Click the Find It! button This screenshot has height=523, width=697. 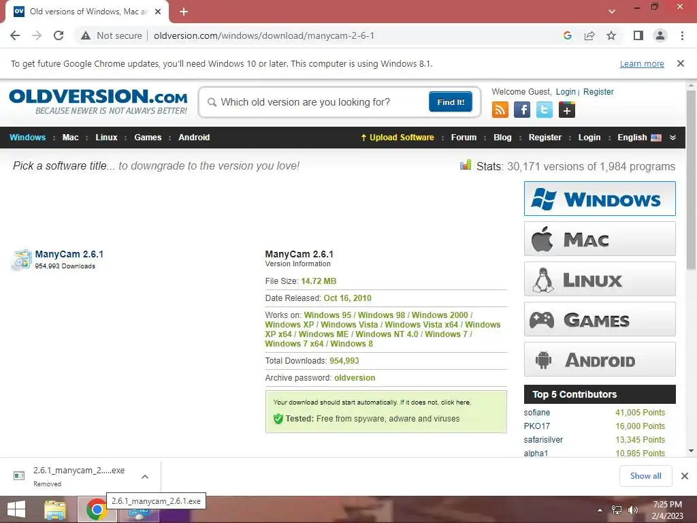(451, 102)
